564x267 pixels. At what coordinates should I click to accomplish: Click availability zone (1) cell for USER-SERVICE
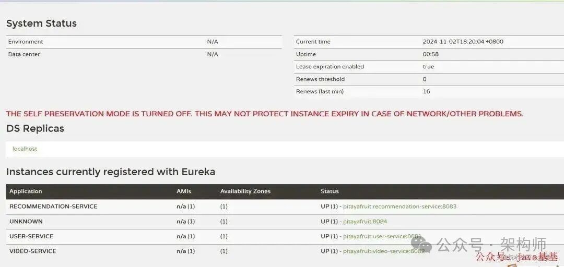224,236
